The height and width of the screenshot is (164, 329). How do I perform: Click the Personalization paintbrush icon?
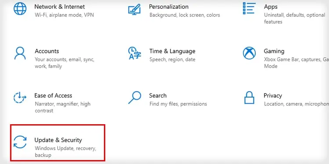click(x=135, y=9)
